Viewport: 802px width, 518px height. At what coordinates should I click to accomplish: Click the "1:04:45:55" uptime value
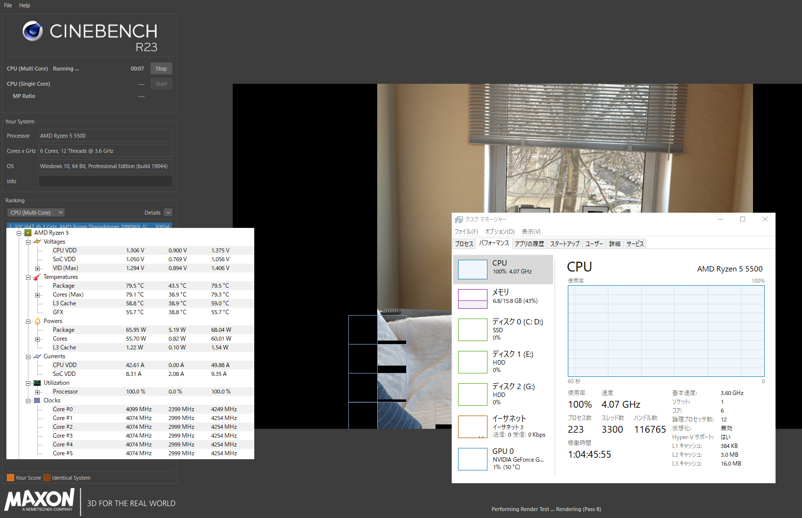(x=589, y=455)
